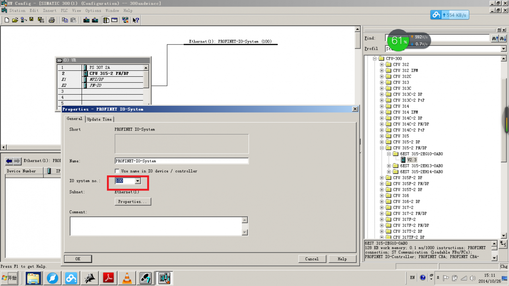Select the V2.3 module icon in the catalog
The image size is (509, 286).
tap(403, 160)
